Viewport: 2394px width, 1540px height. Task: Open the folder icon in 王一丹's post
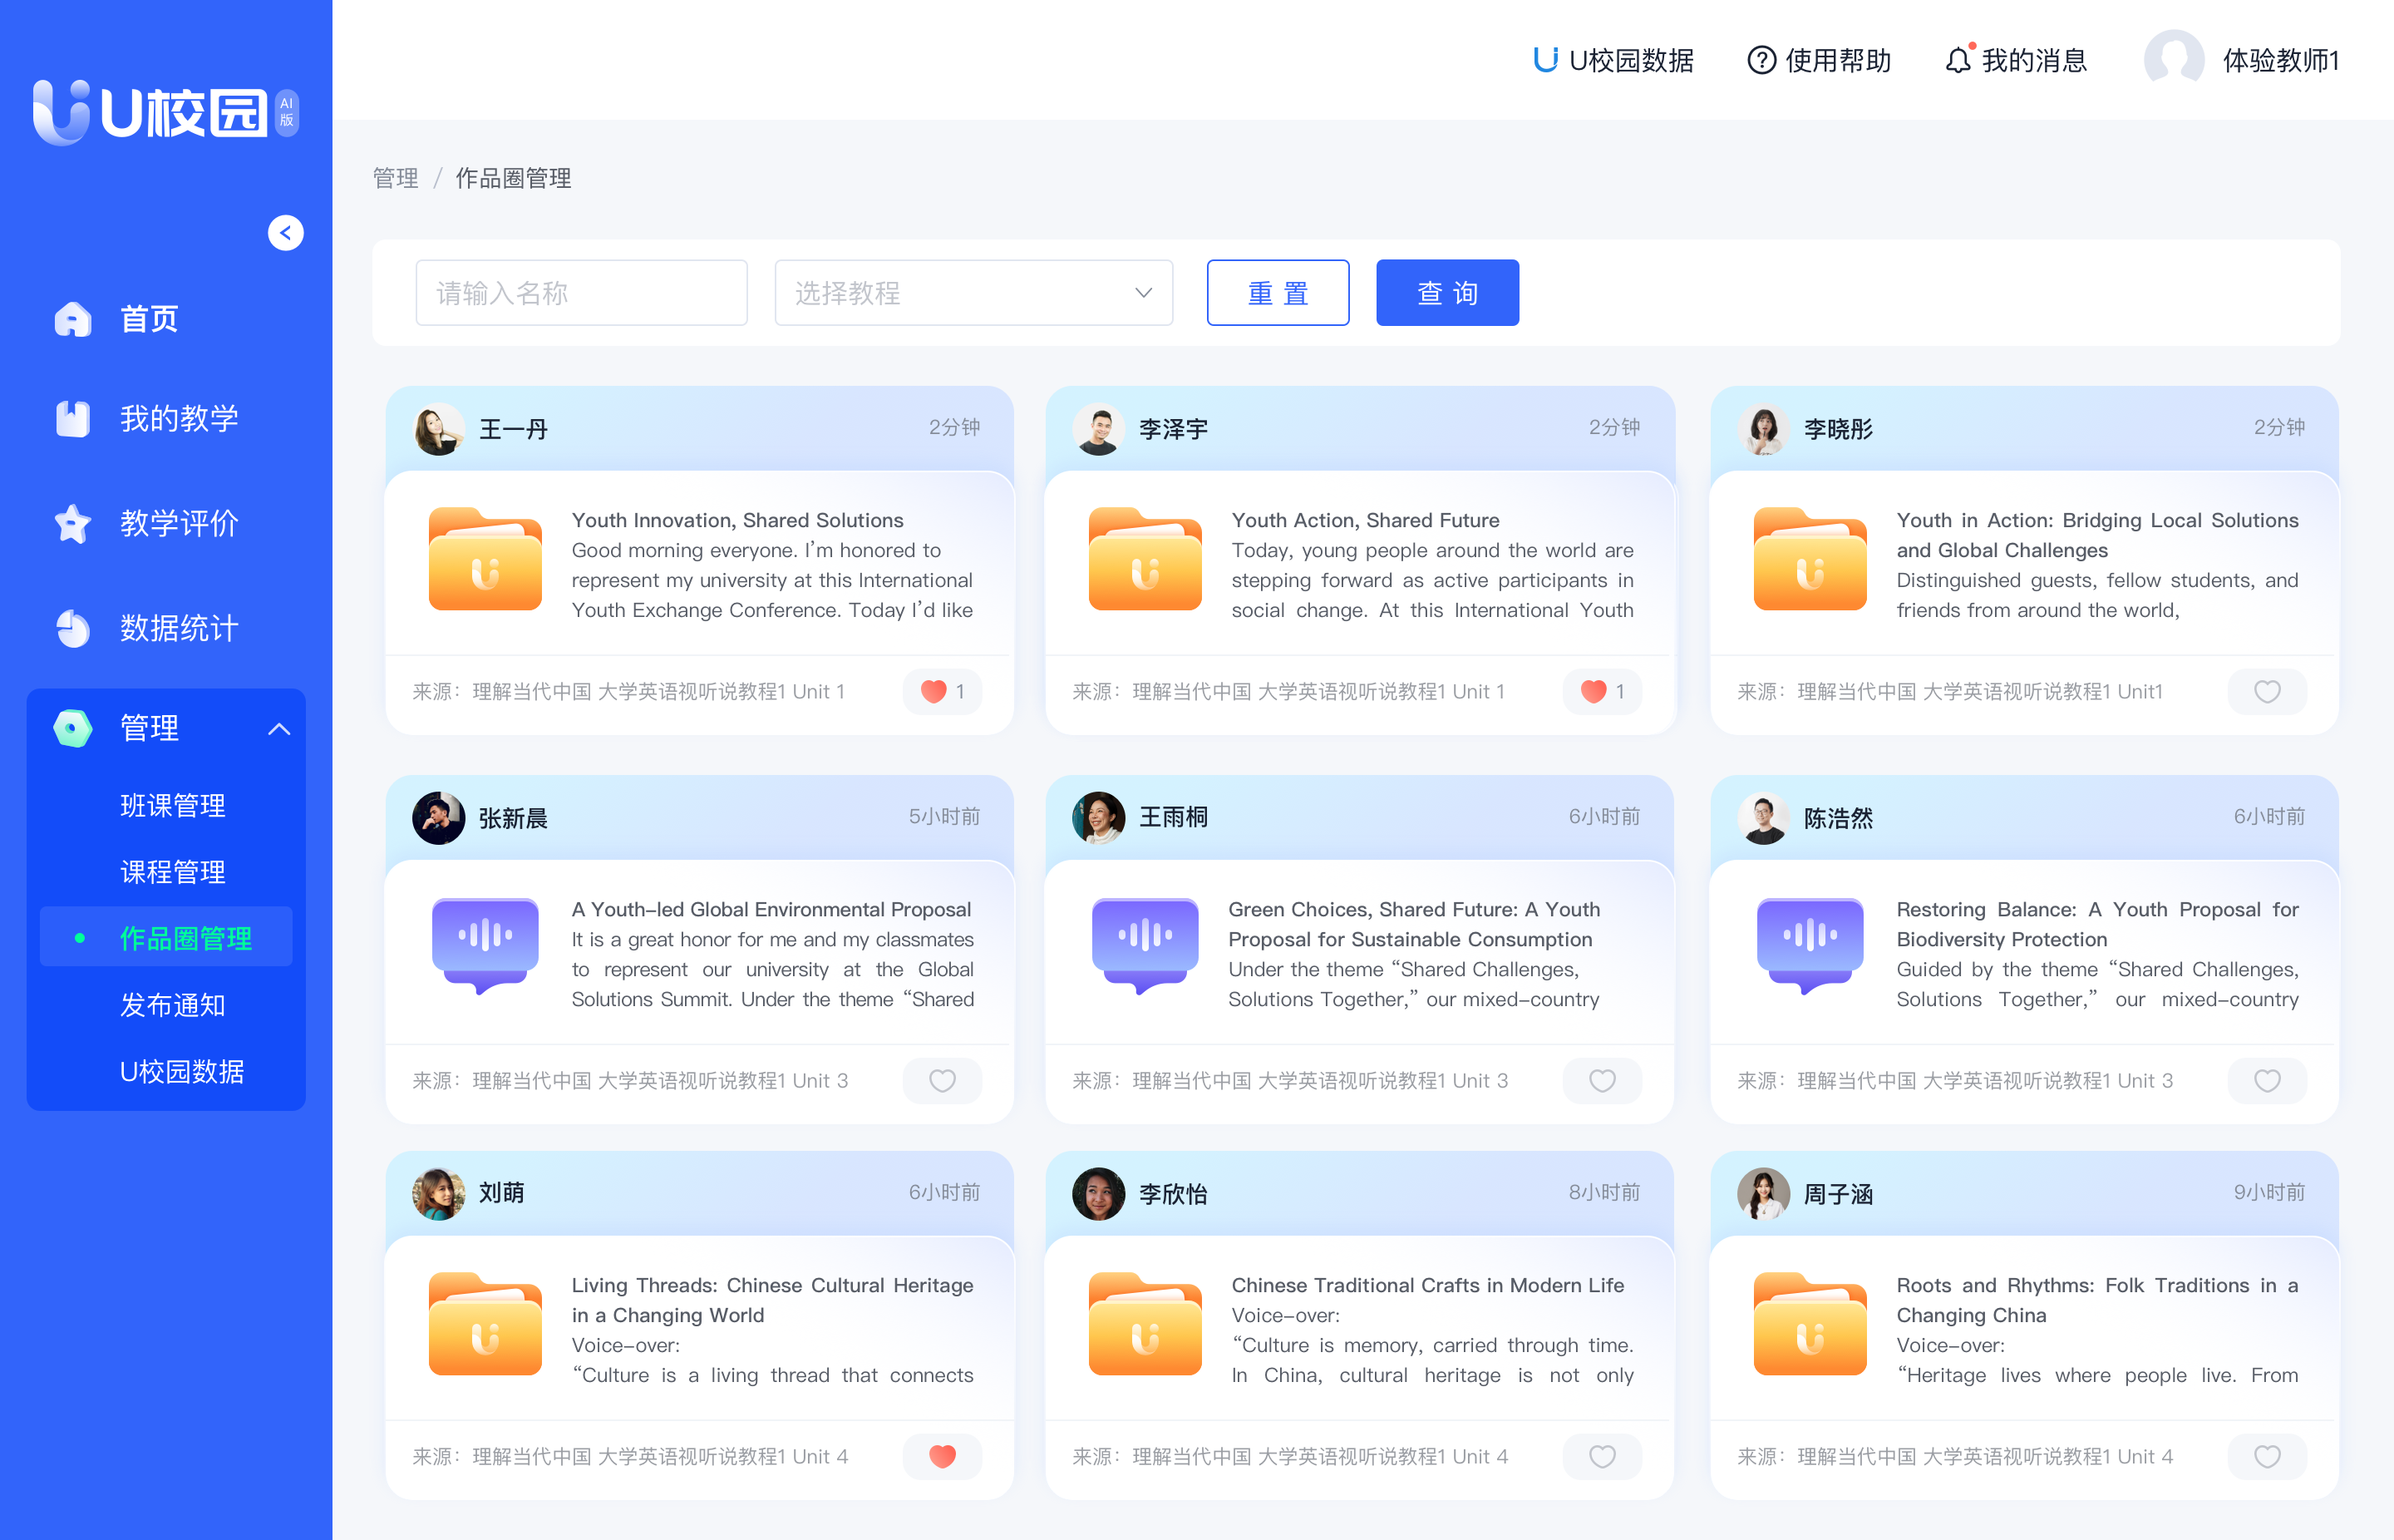point(485,560)
